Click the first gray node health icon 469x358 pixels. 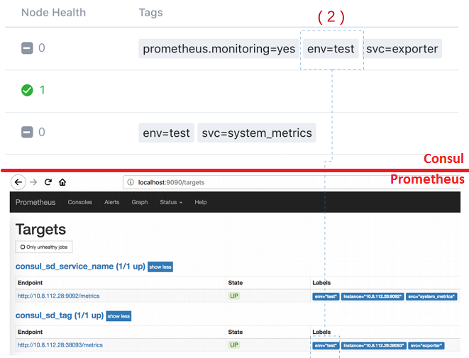click(x=27, y=48)
